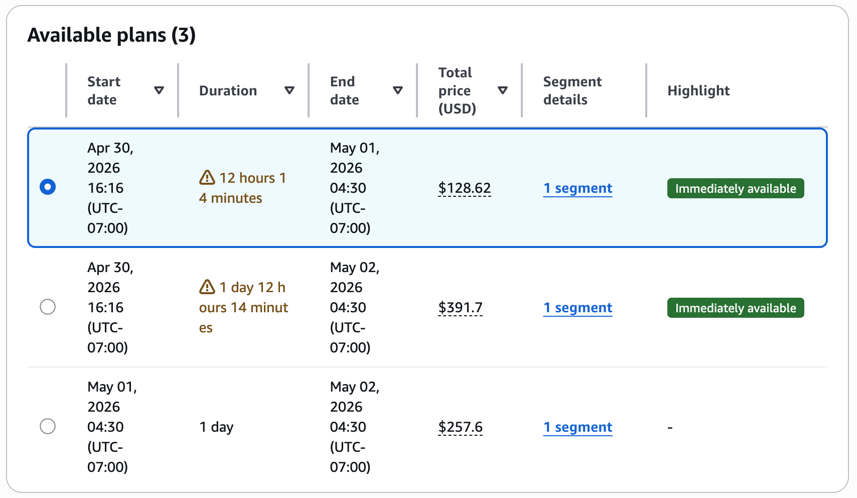Click the warning icon beside 12 hours duration
Screen dimensions: 857x498
pos(207,177)
